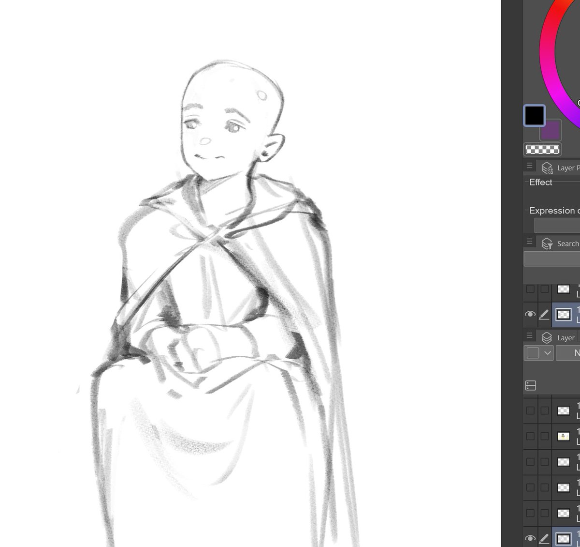Toggle second box of topmost Layer panel row
The width and height of the screenshot is (580, 547).
545,410
